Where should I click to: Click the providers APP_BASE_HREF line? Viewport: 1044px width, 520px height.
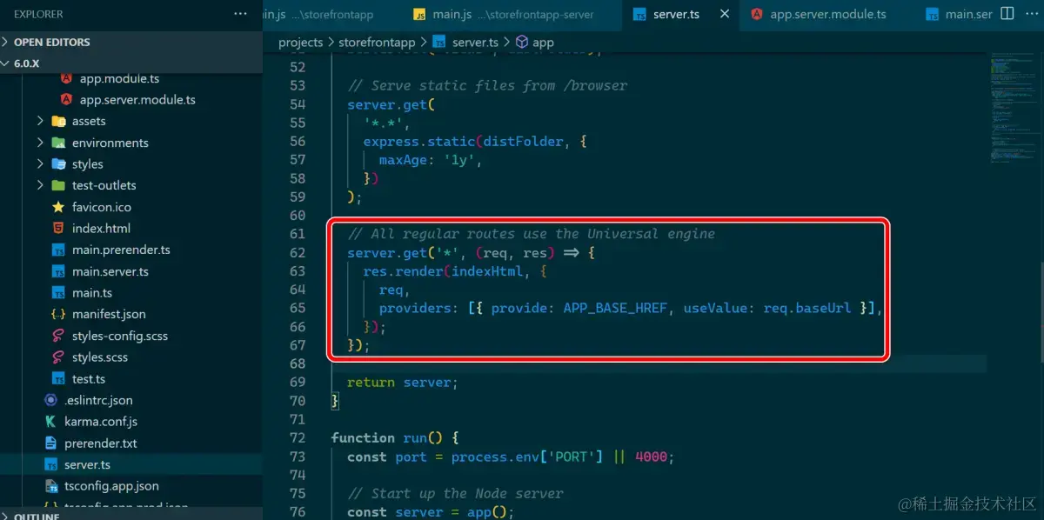coord(632,308)
